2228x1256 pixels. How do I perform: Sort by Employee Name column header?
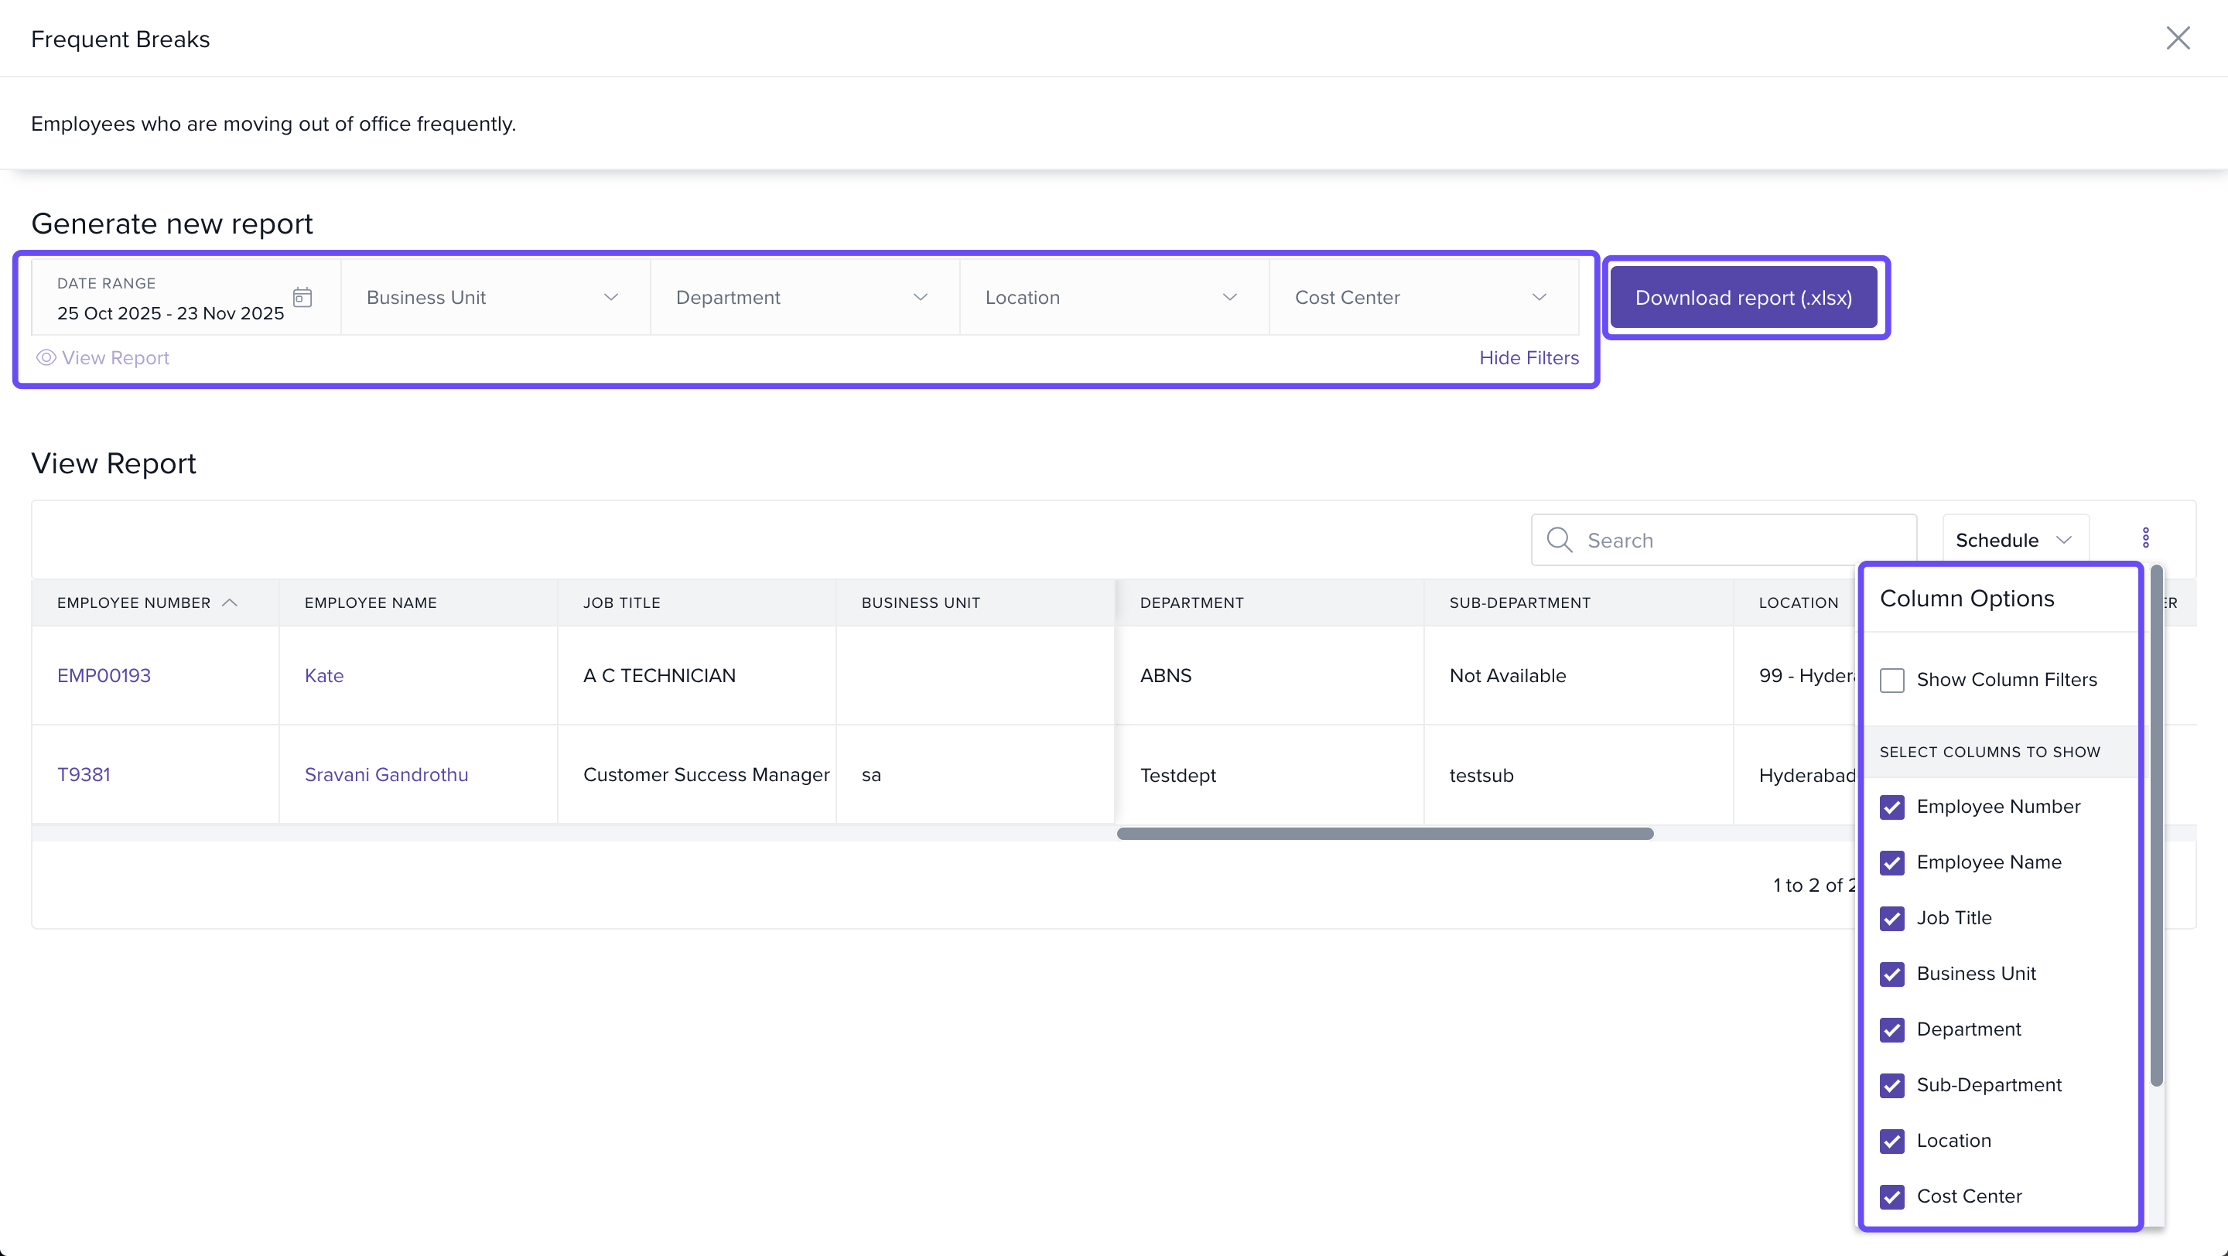point(371,602)
